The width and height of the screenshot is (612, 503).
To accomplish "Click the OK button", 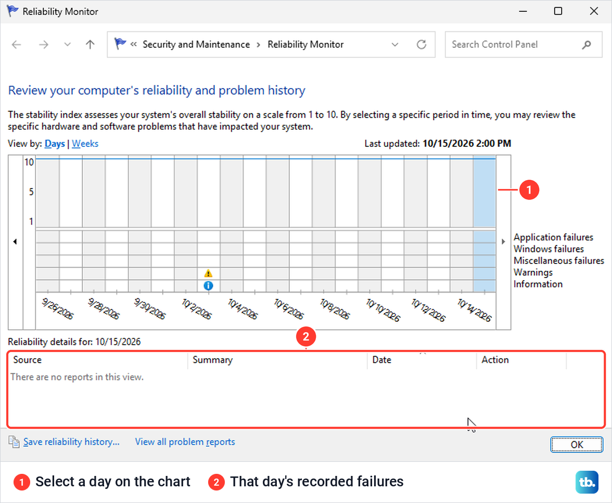I will (x=577, y=445).
